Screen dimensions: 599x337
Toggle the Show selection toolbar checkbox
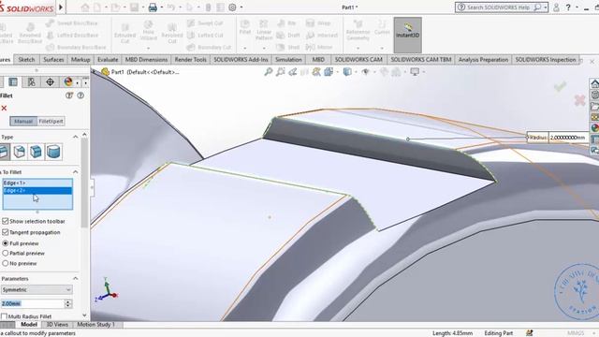(6, 221)
